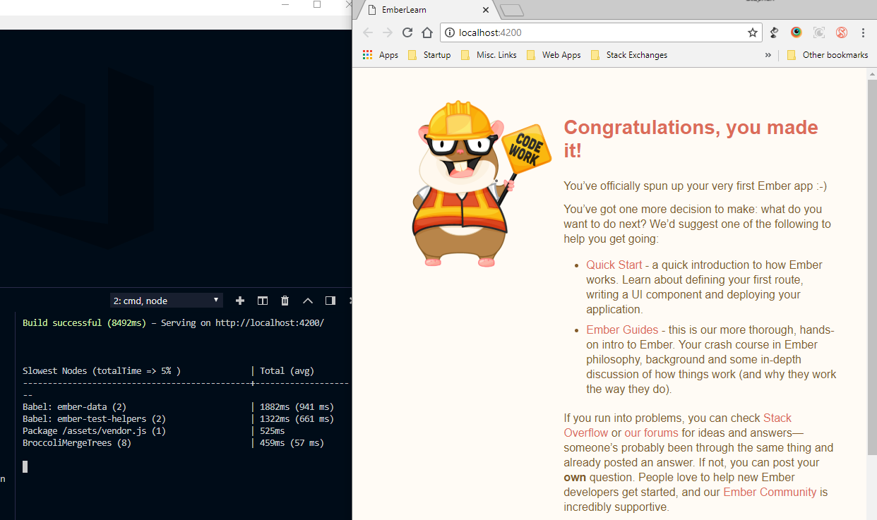Close the EmberLearn tab
The width and height of the screenshot is (877, 520).
pos(485,10)
